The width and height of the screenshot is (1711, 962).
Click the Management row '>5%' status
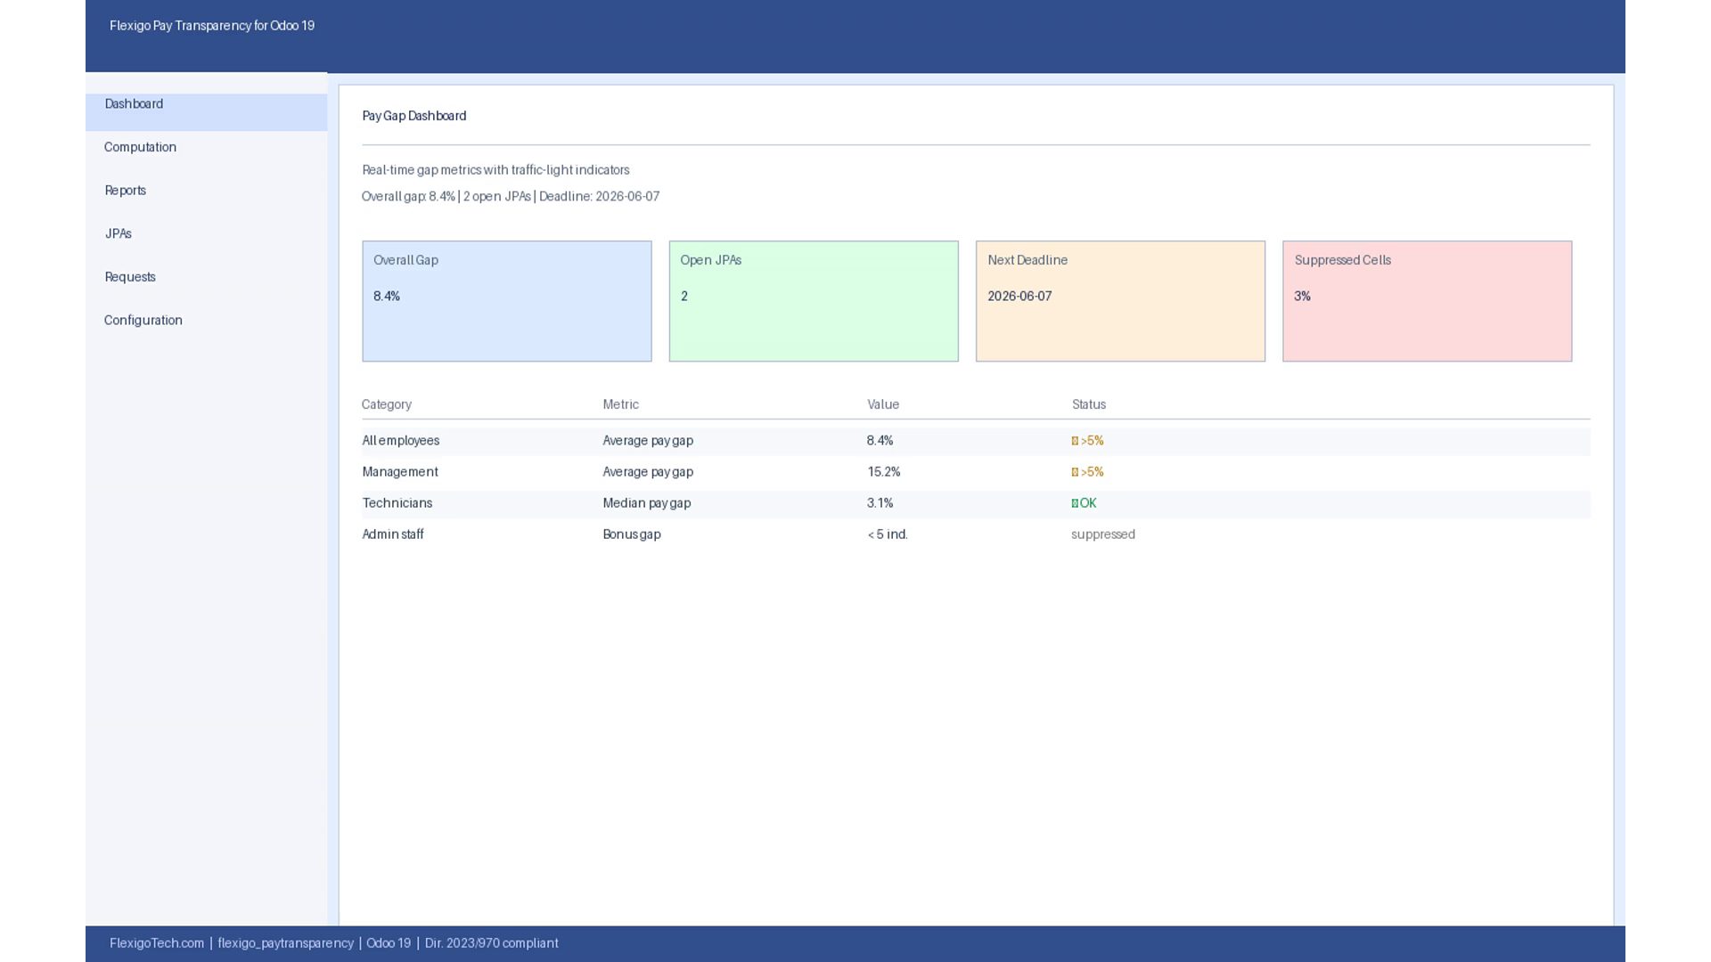click(1088, 472)
